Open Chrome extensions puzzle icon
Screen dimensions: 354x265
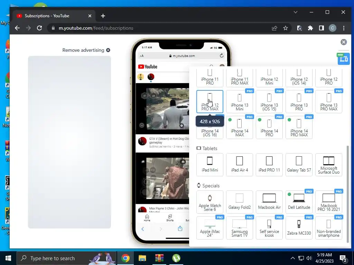[x=310, y=28]
